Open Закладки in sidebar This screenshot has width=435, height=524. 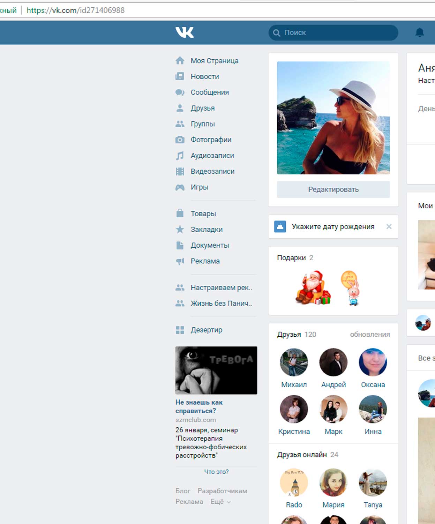point(207,230)
